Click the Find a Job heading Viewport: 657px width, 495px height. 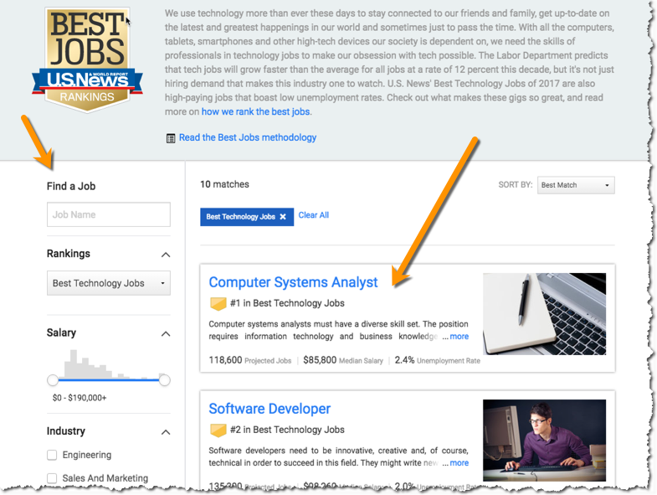(71, 186)
